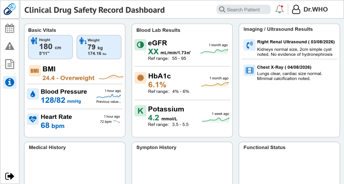Open the Right Renal Ultrasound icon
The width and height of the screenshot is (344, 184).
click(x=250, y=45)
